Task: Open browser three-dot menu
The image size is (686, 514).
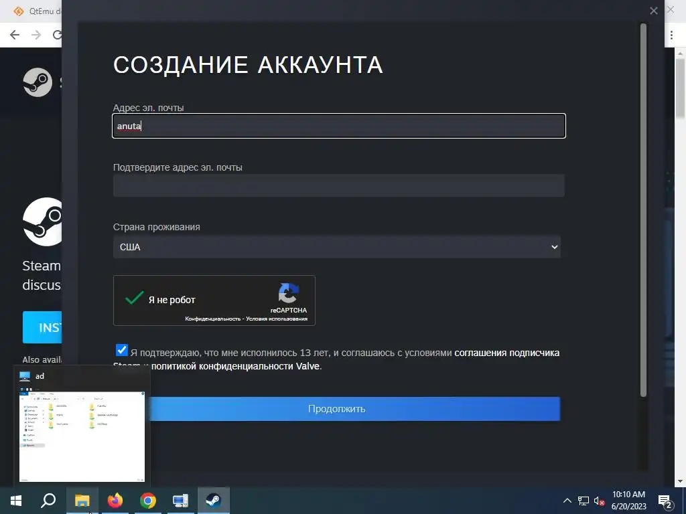Action: 671,35
